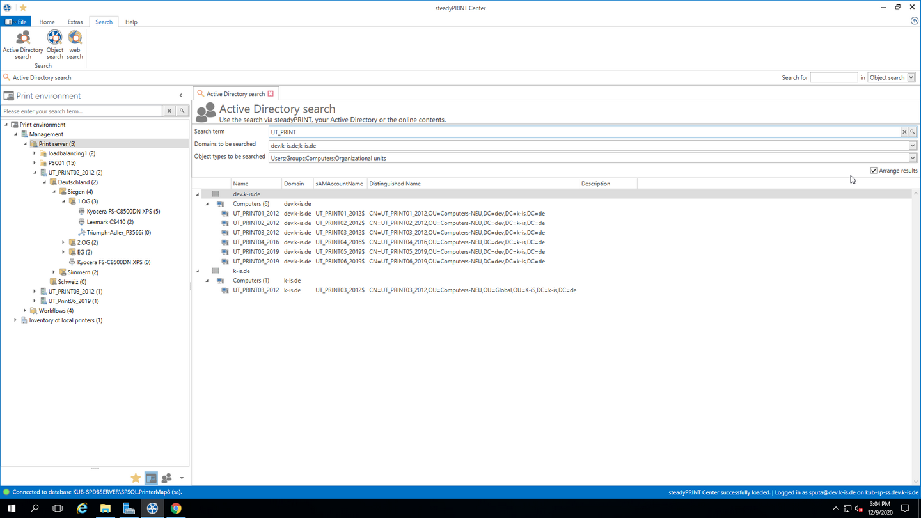Toggle the Arrange results checkbox
Viewport: 921px width, 518px height.
874,171
